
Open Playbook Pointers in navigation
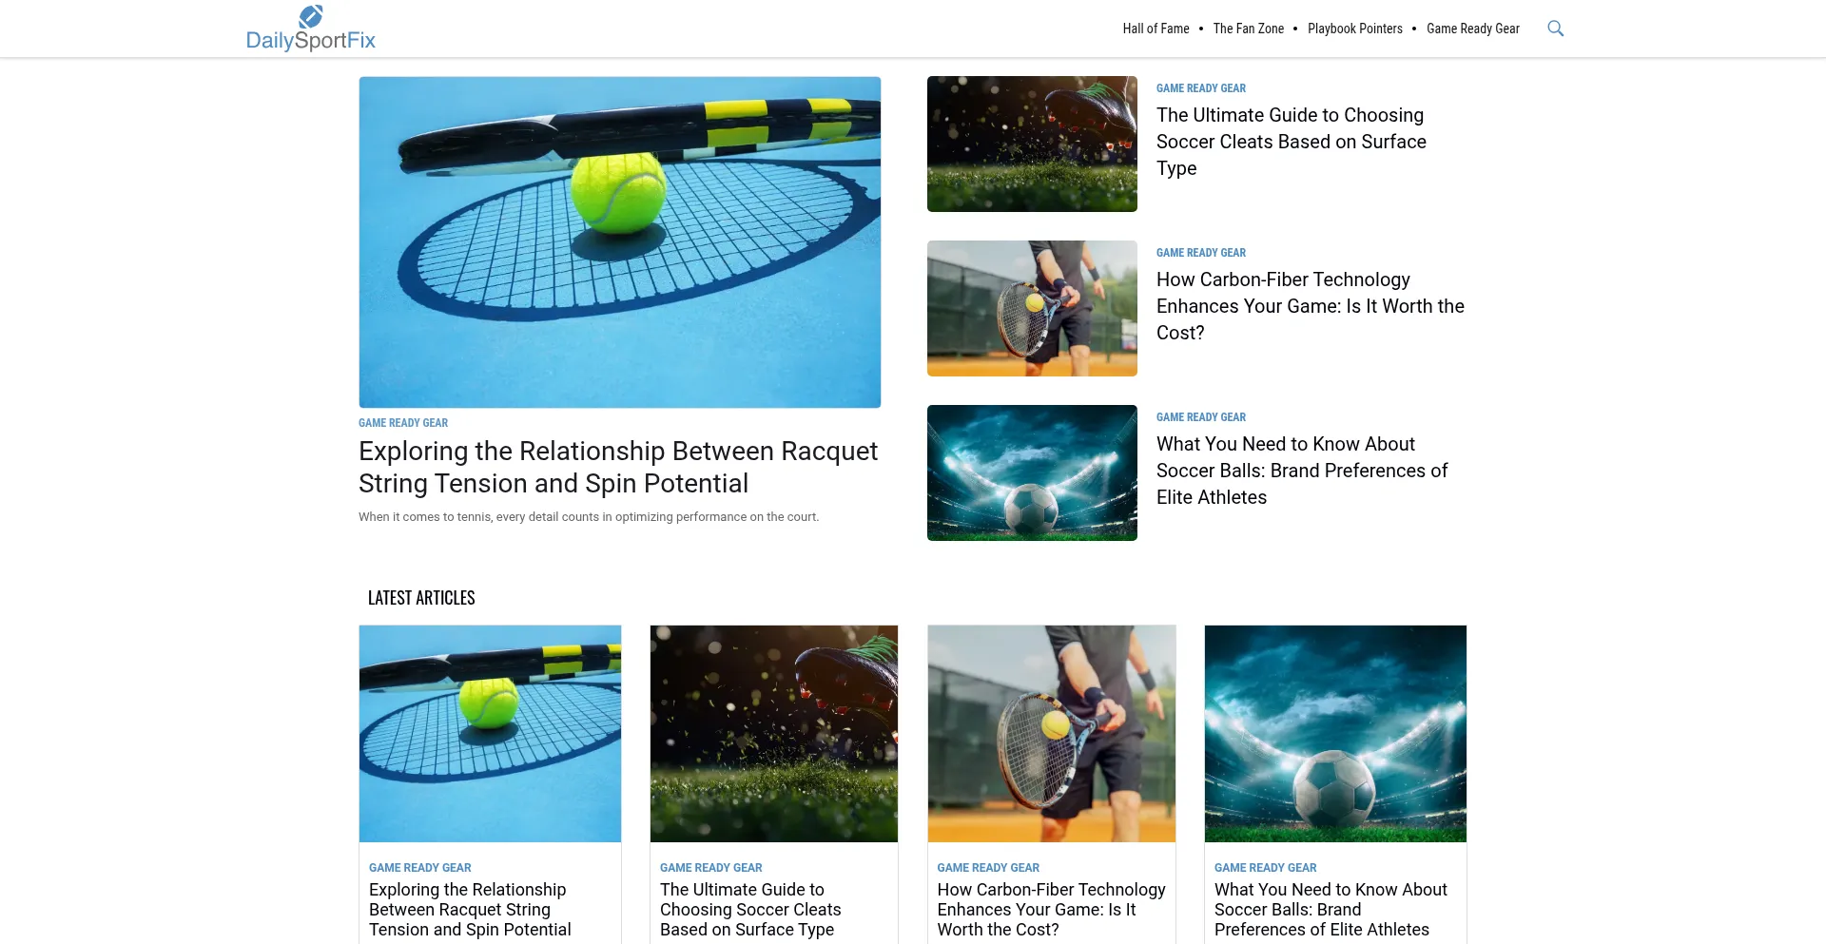[1354, 29]
